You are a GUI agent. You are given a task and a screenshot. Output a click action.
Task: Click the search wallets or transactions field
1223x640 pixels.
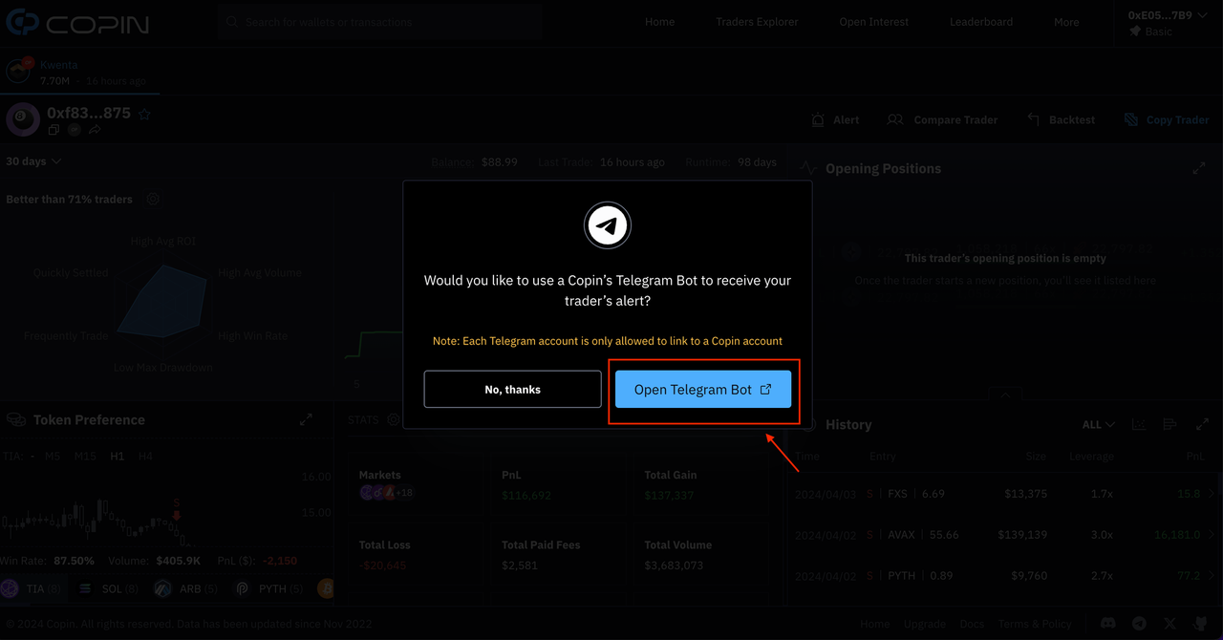pyautogui.click(x=382, y=22)
